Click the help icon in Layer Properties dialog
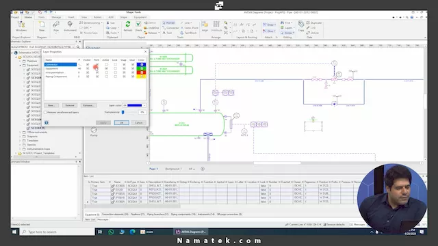438x246 pixels. tap(47, 123)
